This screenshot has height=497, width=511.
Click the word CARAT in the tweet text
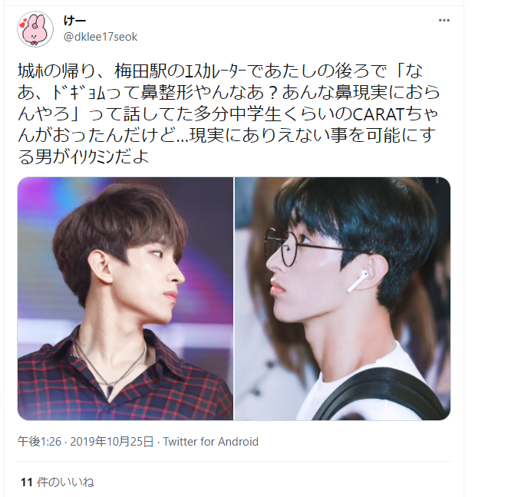click(x=378, y=114)
